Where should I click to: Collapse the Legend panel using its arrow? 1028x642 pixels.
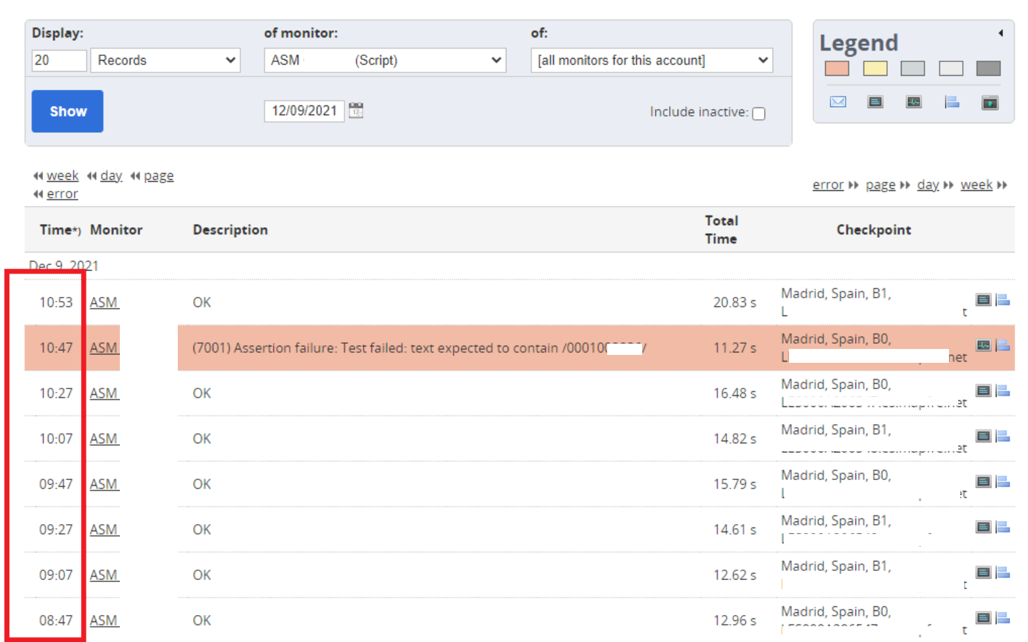pos(1000,33)
